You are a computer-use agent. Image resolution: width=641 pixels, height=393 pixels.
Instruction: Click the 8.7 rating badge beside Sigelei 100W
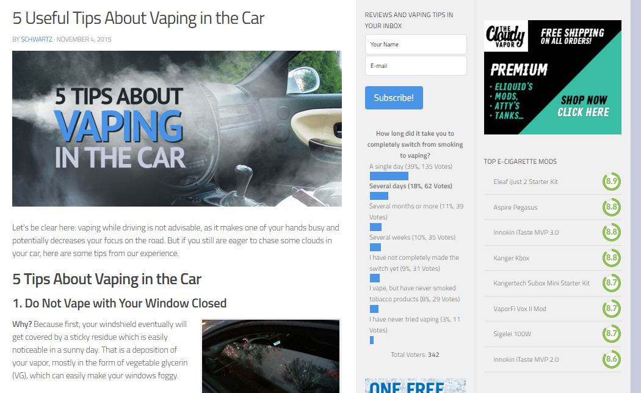[x=611, y=334]
